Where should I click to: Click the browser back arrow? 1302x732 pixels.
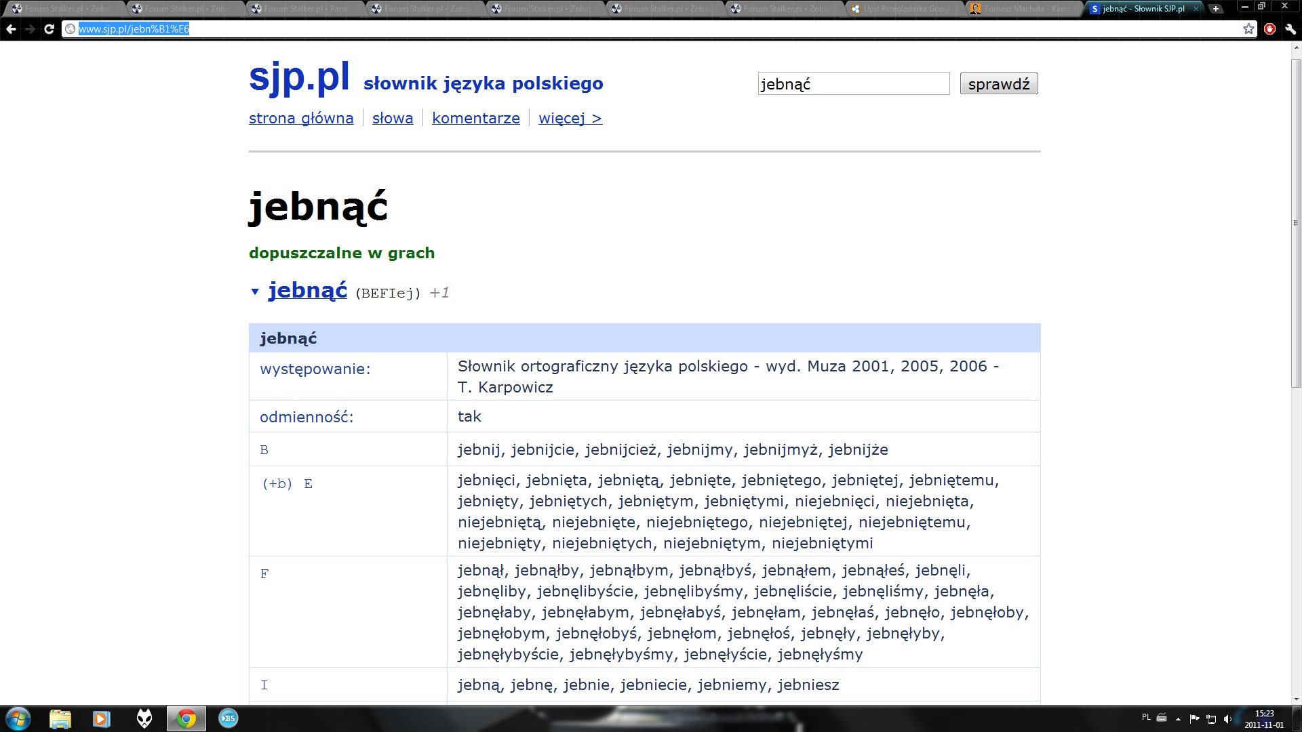(x=11, y=29)
